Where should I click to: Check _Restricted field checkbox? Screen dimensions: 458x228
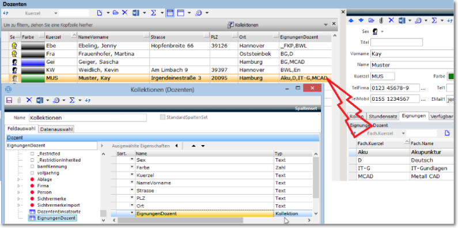coord(32,154)
